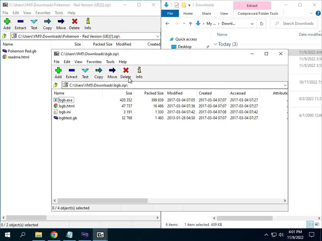This screenshot has width=322, height=241.
Task: Click 7-Zip taskbar icon
Action: point(100,235)
